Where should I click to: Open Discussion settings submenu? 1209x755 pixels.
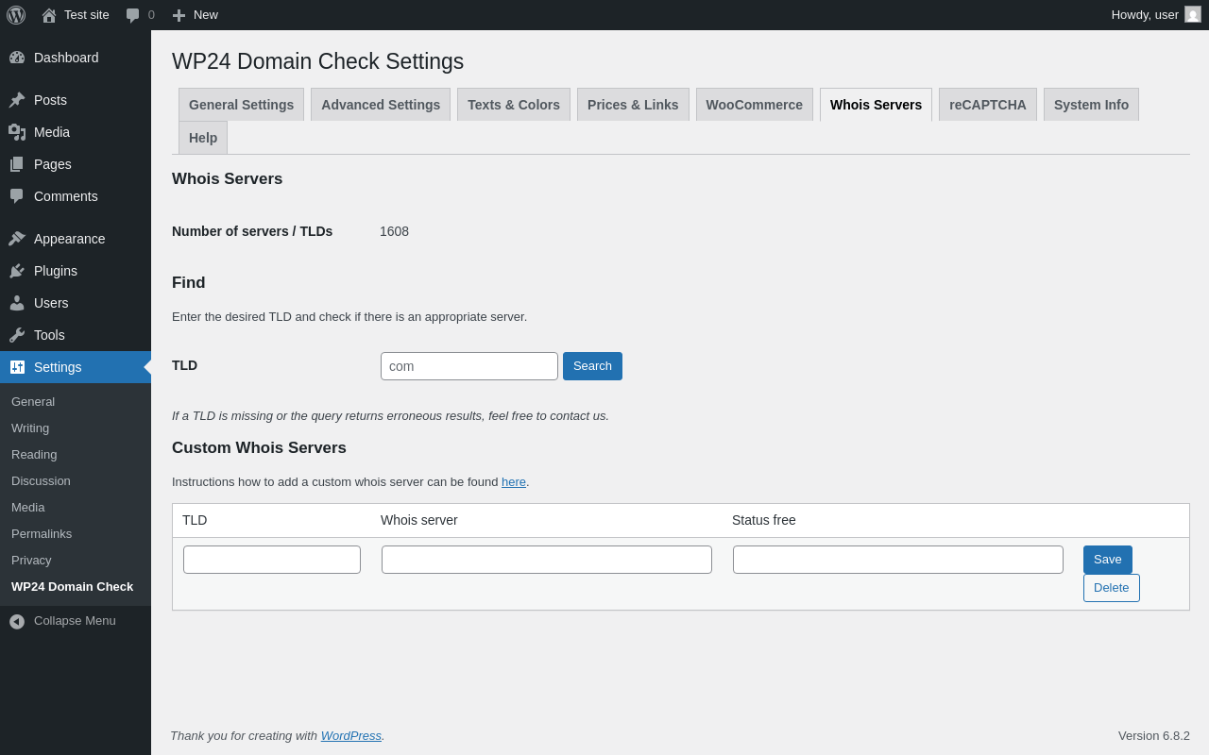pos(41,481)
